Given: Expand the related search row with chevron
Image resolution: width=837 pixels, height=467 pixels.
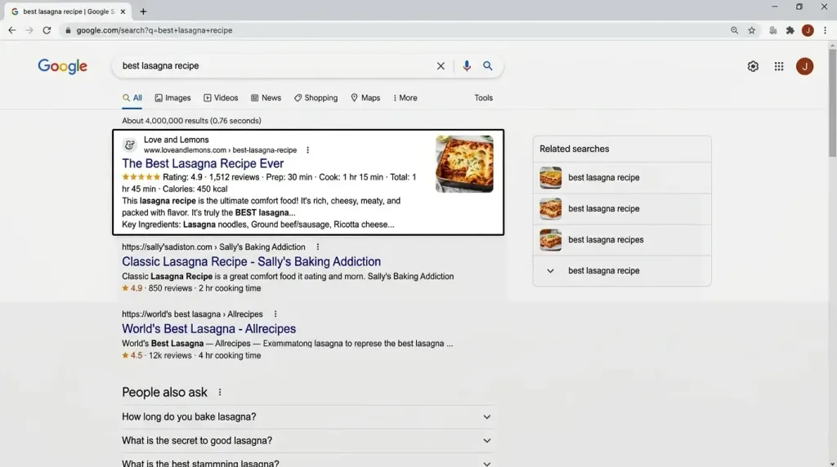Looking at the screenshot, I should [622, 271].
